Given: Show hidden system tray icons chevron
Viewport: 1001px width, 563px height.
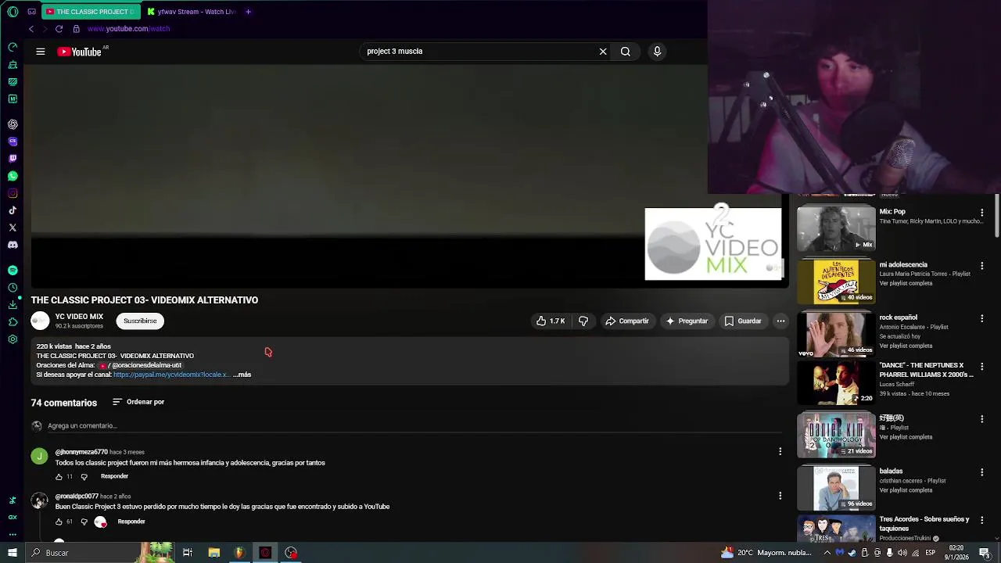Looking at the screenshot, I should coord(827,553).
